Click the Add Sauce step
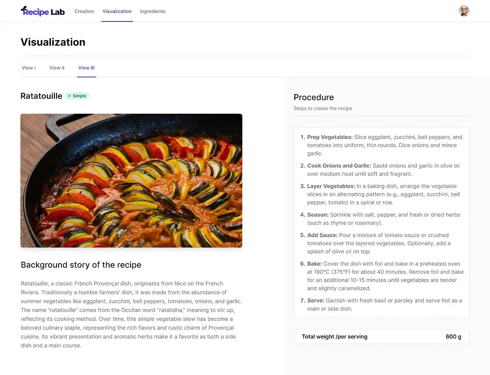The width and height of the screenshot is (490, 375). [x=323, y=235]
